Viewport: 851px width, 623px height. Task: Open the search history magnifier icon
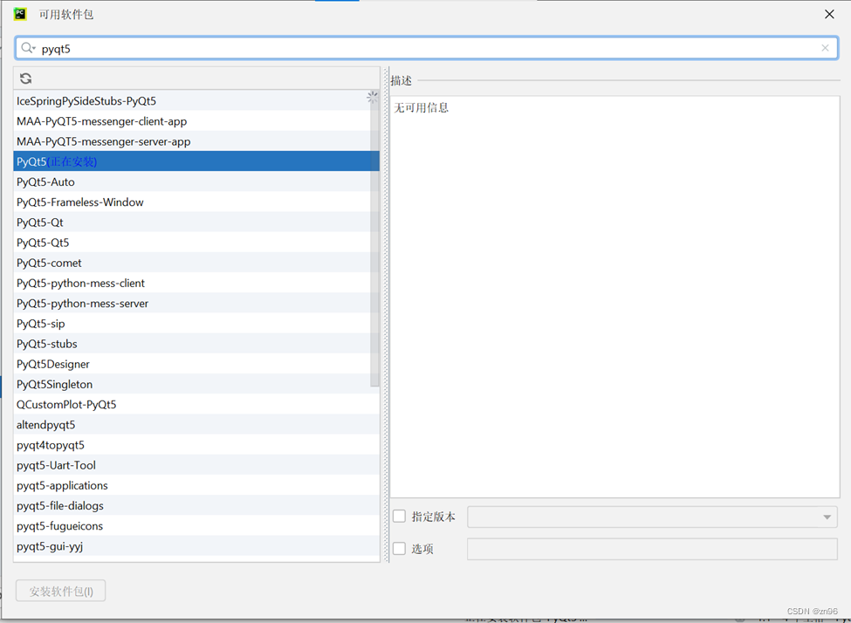point(28,48)
